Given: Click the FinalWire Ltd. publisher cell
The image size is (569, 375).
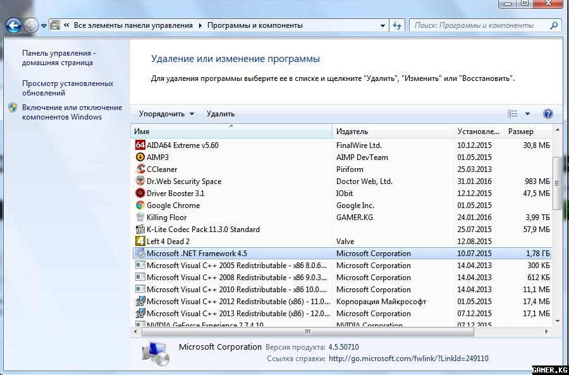Looking at the screenshot, I should (359, 145).
